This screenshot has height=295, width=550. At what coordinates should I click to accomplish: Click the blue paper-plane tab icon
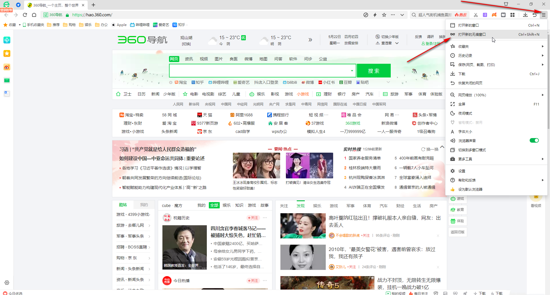tap(18, 5)
